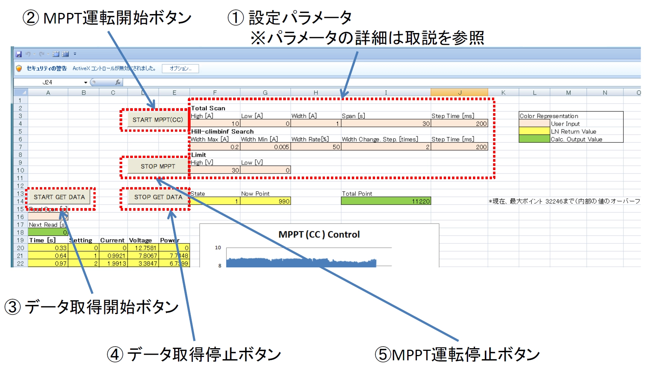Click the table grid icon in toolbar
651x374 pixels.
pos(65,54)
